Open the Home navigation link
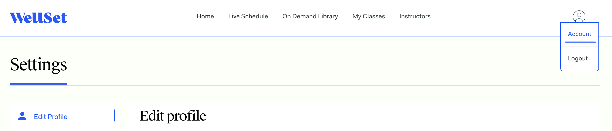 pos(205,16)
